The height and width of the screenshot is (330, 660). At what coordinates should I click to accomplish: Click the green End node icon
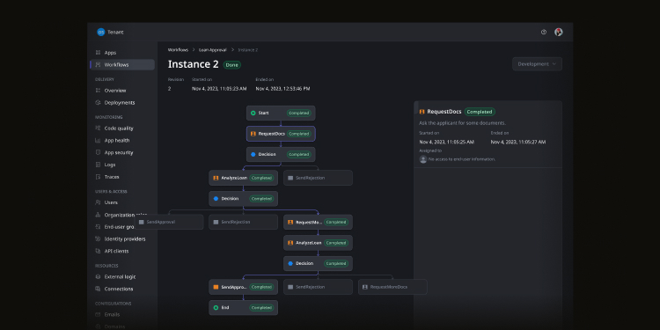(x=216, y=308)
